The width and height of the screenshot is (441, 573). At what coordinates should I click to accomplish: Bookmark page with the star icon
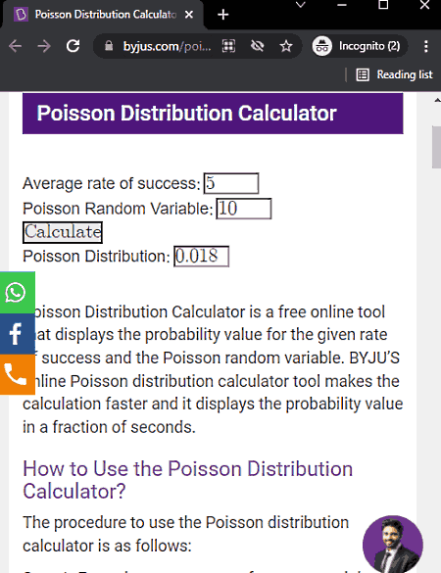point(286,46)
